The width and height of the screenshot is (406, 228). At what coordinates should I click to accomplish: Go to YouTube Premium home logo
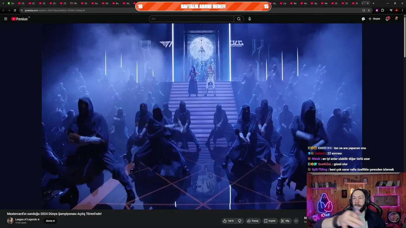click(x=20, y=19)
